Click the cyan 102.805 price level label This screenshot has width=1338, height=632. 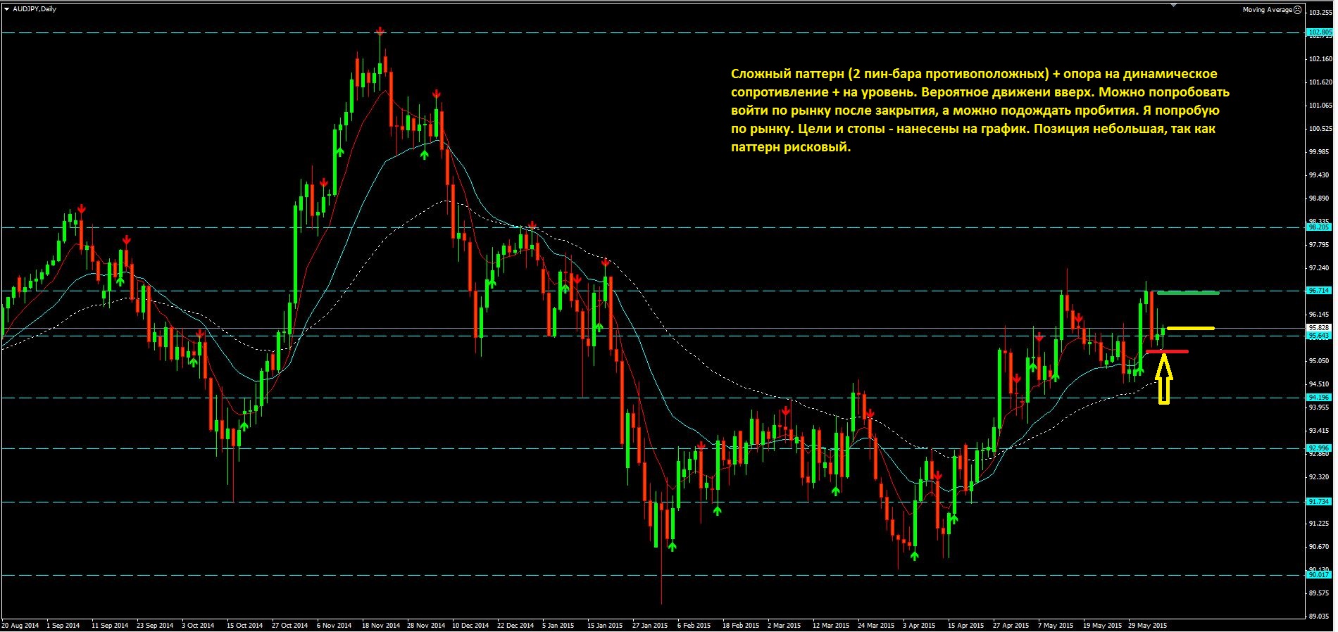[1320, 32]
